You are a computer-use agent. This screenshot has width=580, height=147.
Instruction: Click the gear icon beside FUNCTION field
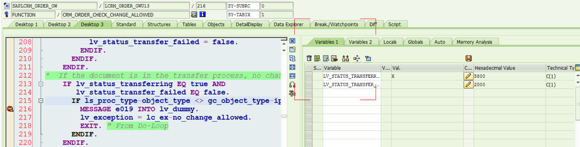click(6, 14)
